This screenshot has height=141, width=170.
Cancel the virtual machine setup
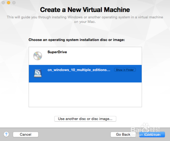(x=25, y=134)
